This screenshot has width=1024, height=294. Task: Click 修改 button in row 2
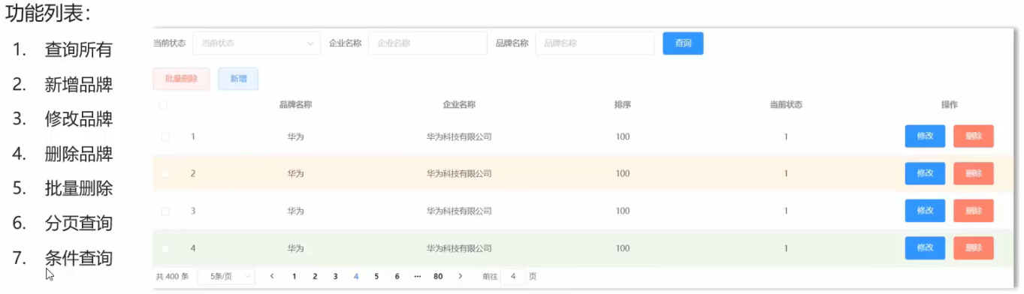[925, 174]
